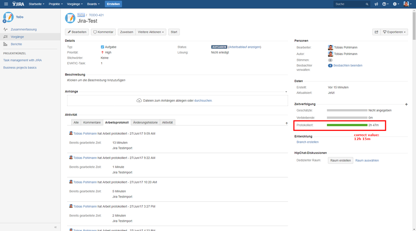
Task: Open the Projekte dropdown menu
Action: point(56,4)
